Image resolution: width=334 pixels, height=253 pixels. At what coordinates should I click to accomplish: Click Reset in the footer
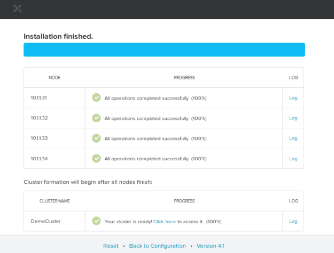coord(111,246)
